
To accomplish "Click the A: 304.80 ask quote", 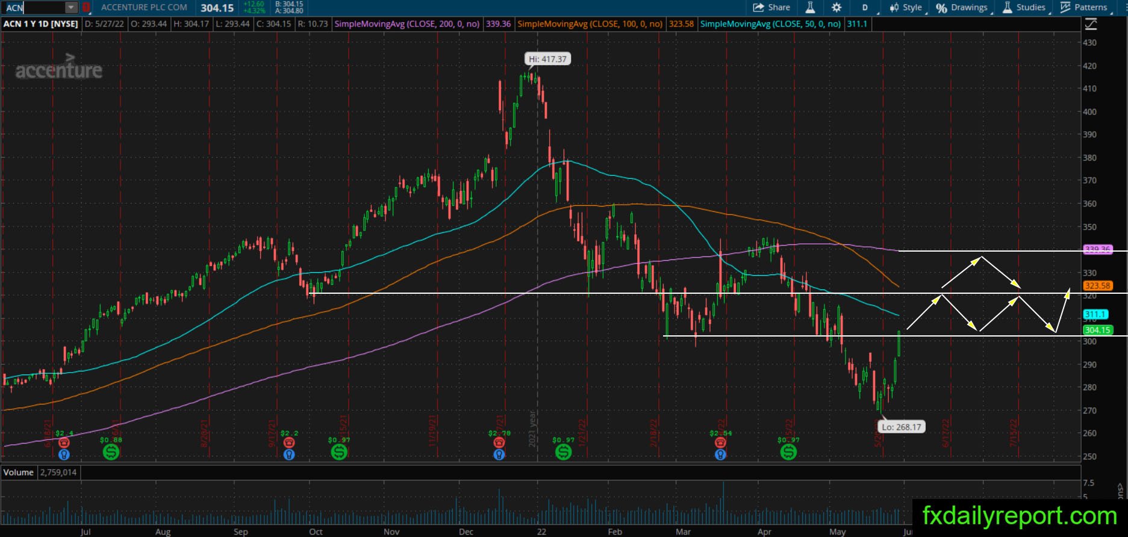I will [289, 11].
